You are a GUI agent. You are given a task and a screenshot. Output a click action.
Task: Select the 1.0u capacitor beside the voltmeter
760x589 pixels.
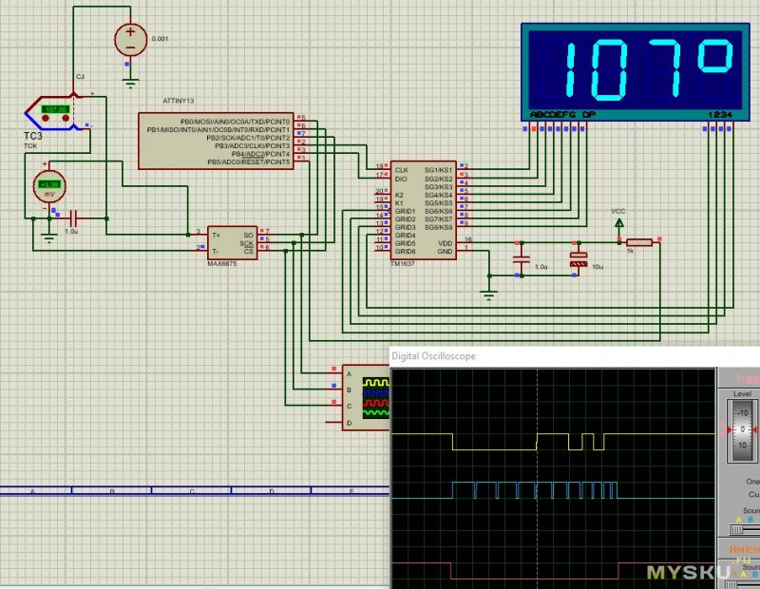click(x=73, y=218)
